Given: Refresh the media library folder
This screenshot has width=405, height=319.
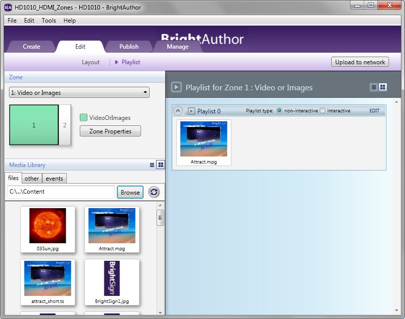Looking at the screenshot, I should pyautogui.click(x=154, y=192).
